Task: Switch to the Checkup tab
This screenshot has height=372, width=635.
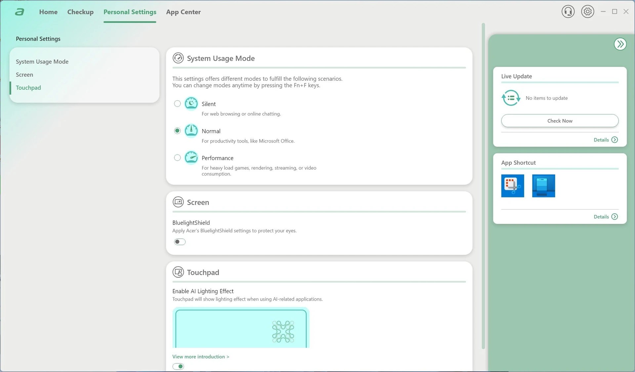Action: 80,12
